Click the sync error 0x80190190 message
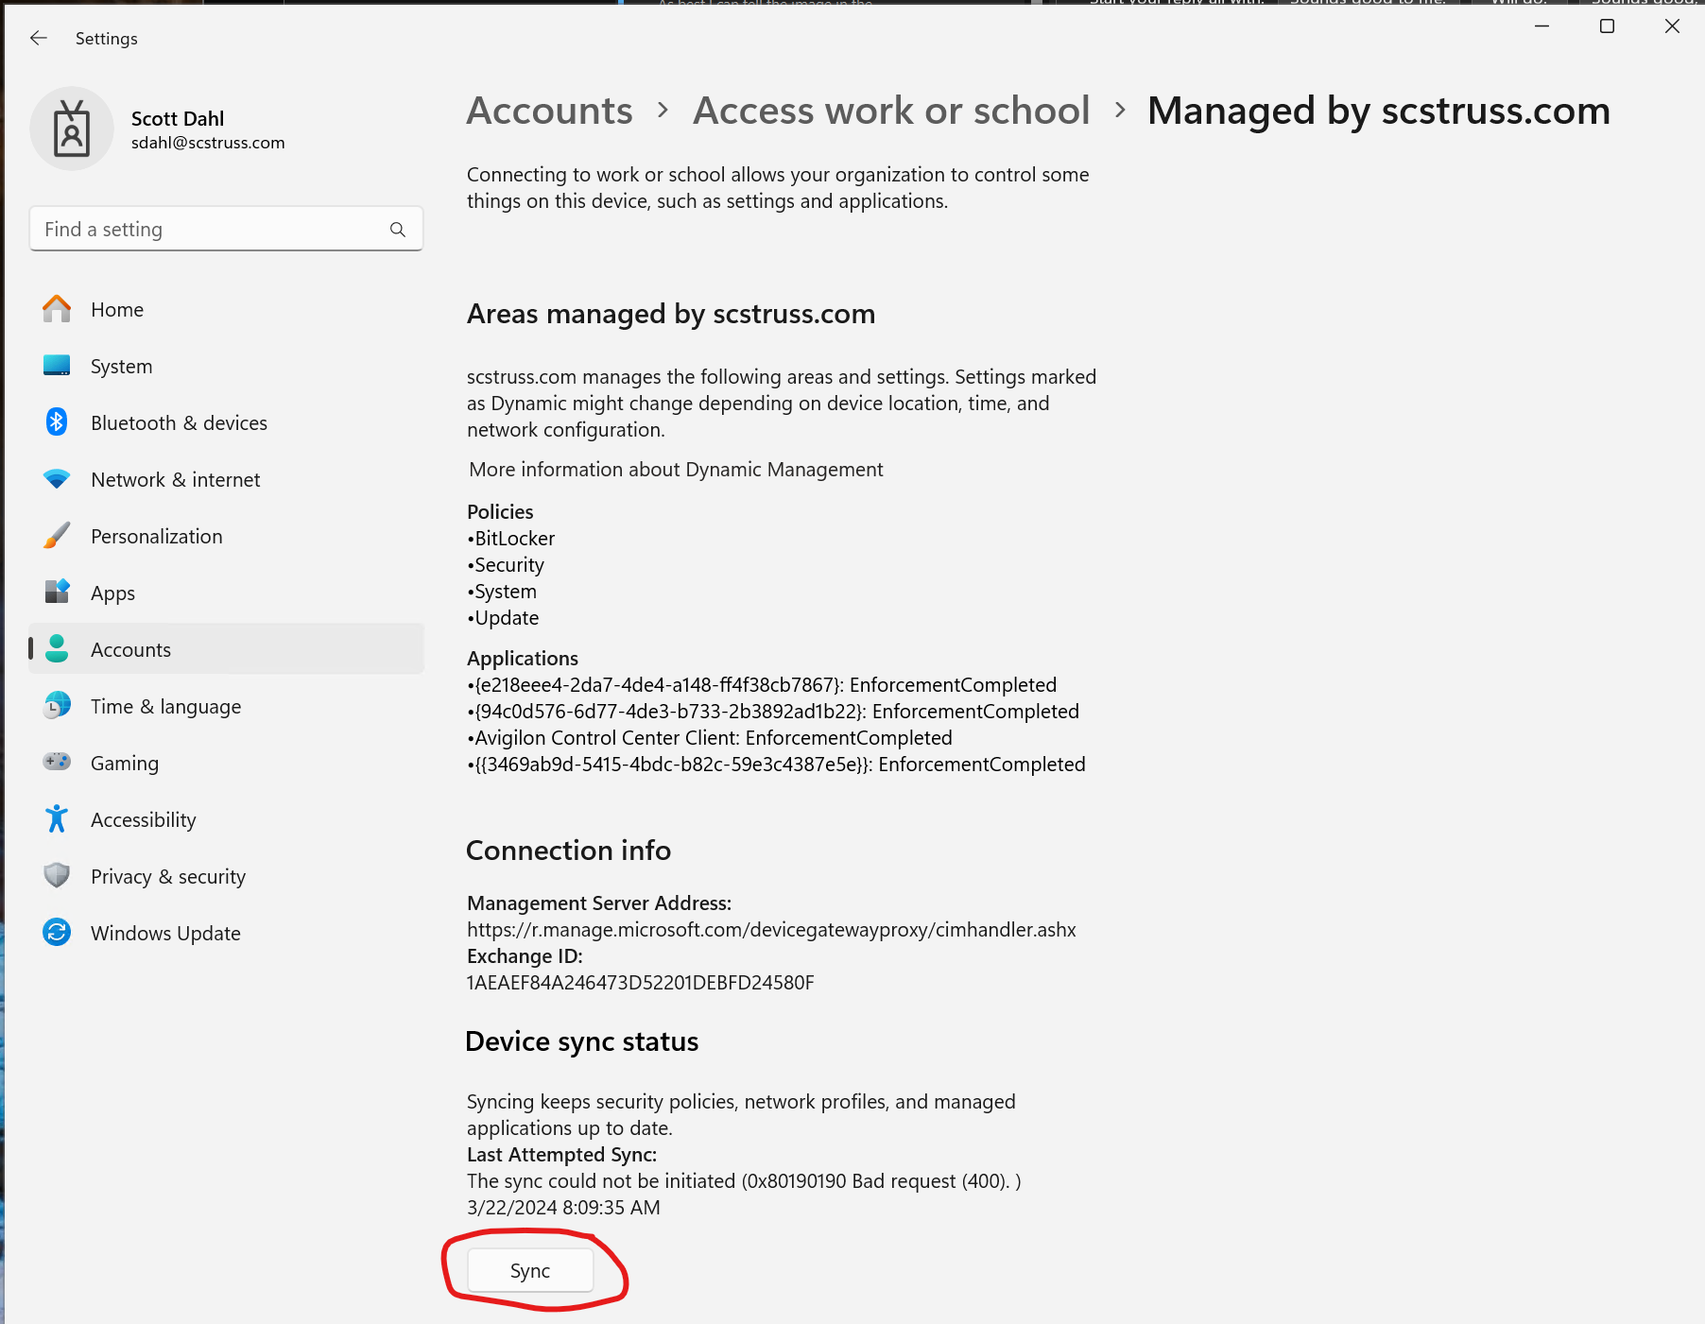This screenshot has height=1324, width=1705. point(744,1181)
